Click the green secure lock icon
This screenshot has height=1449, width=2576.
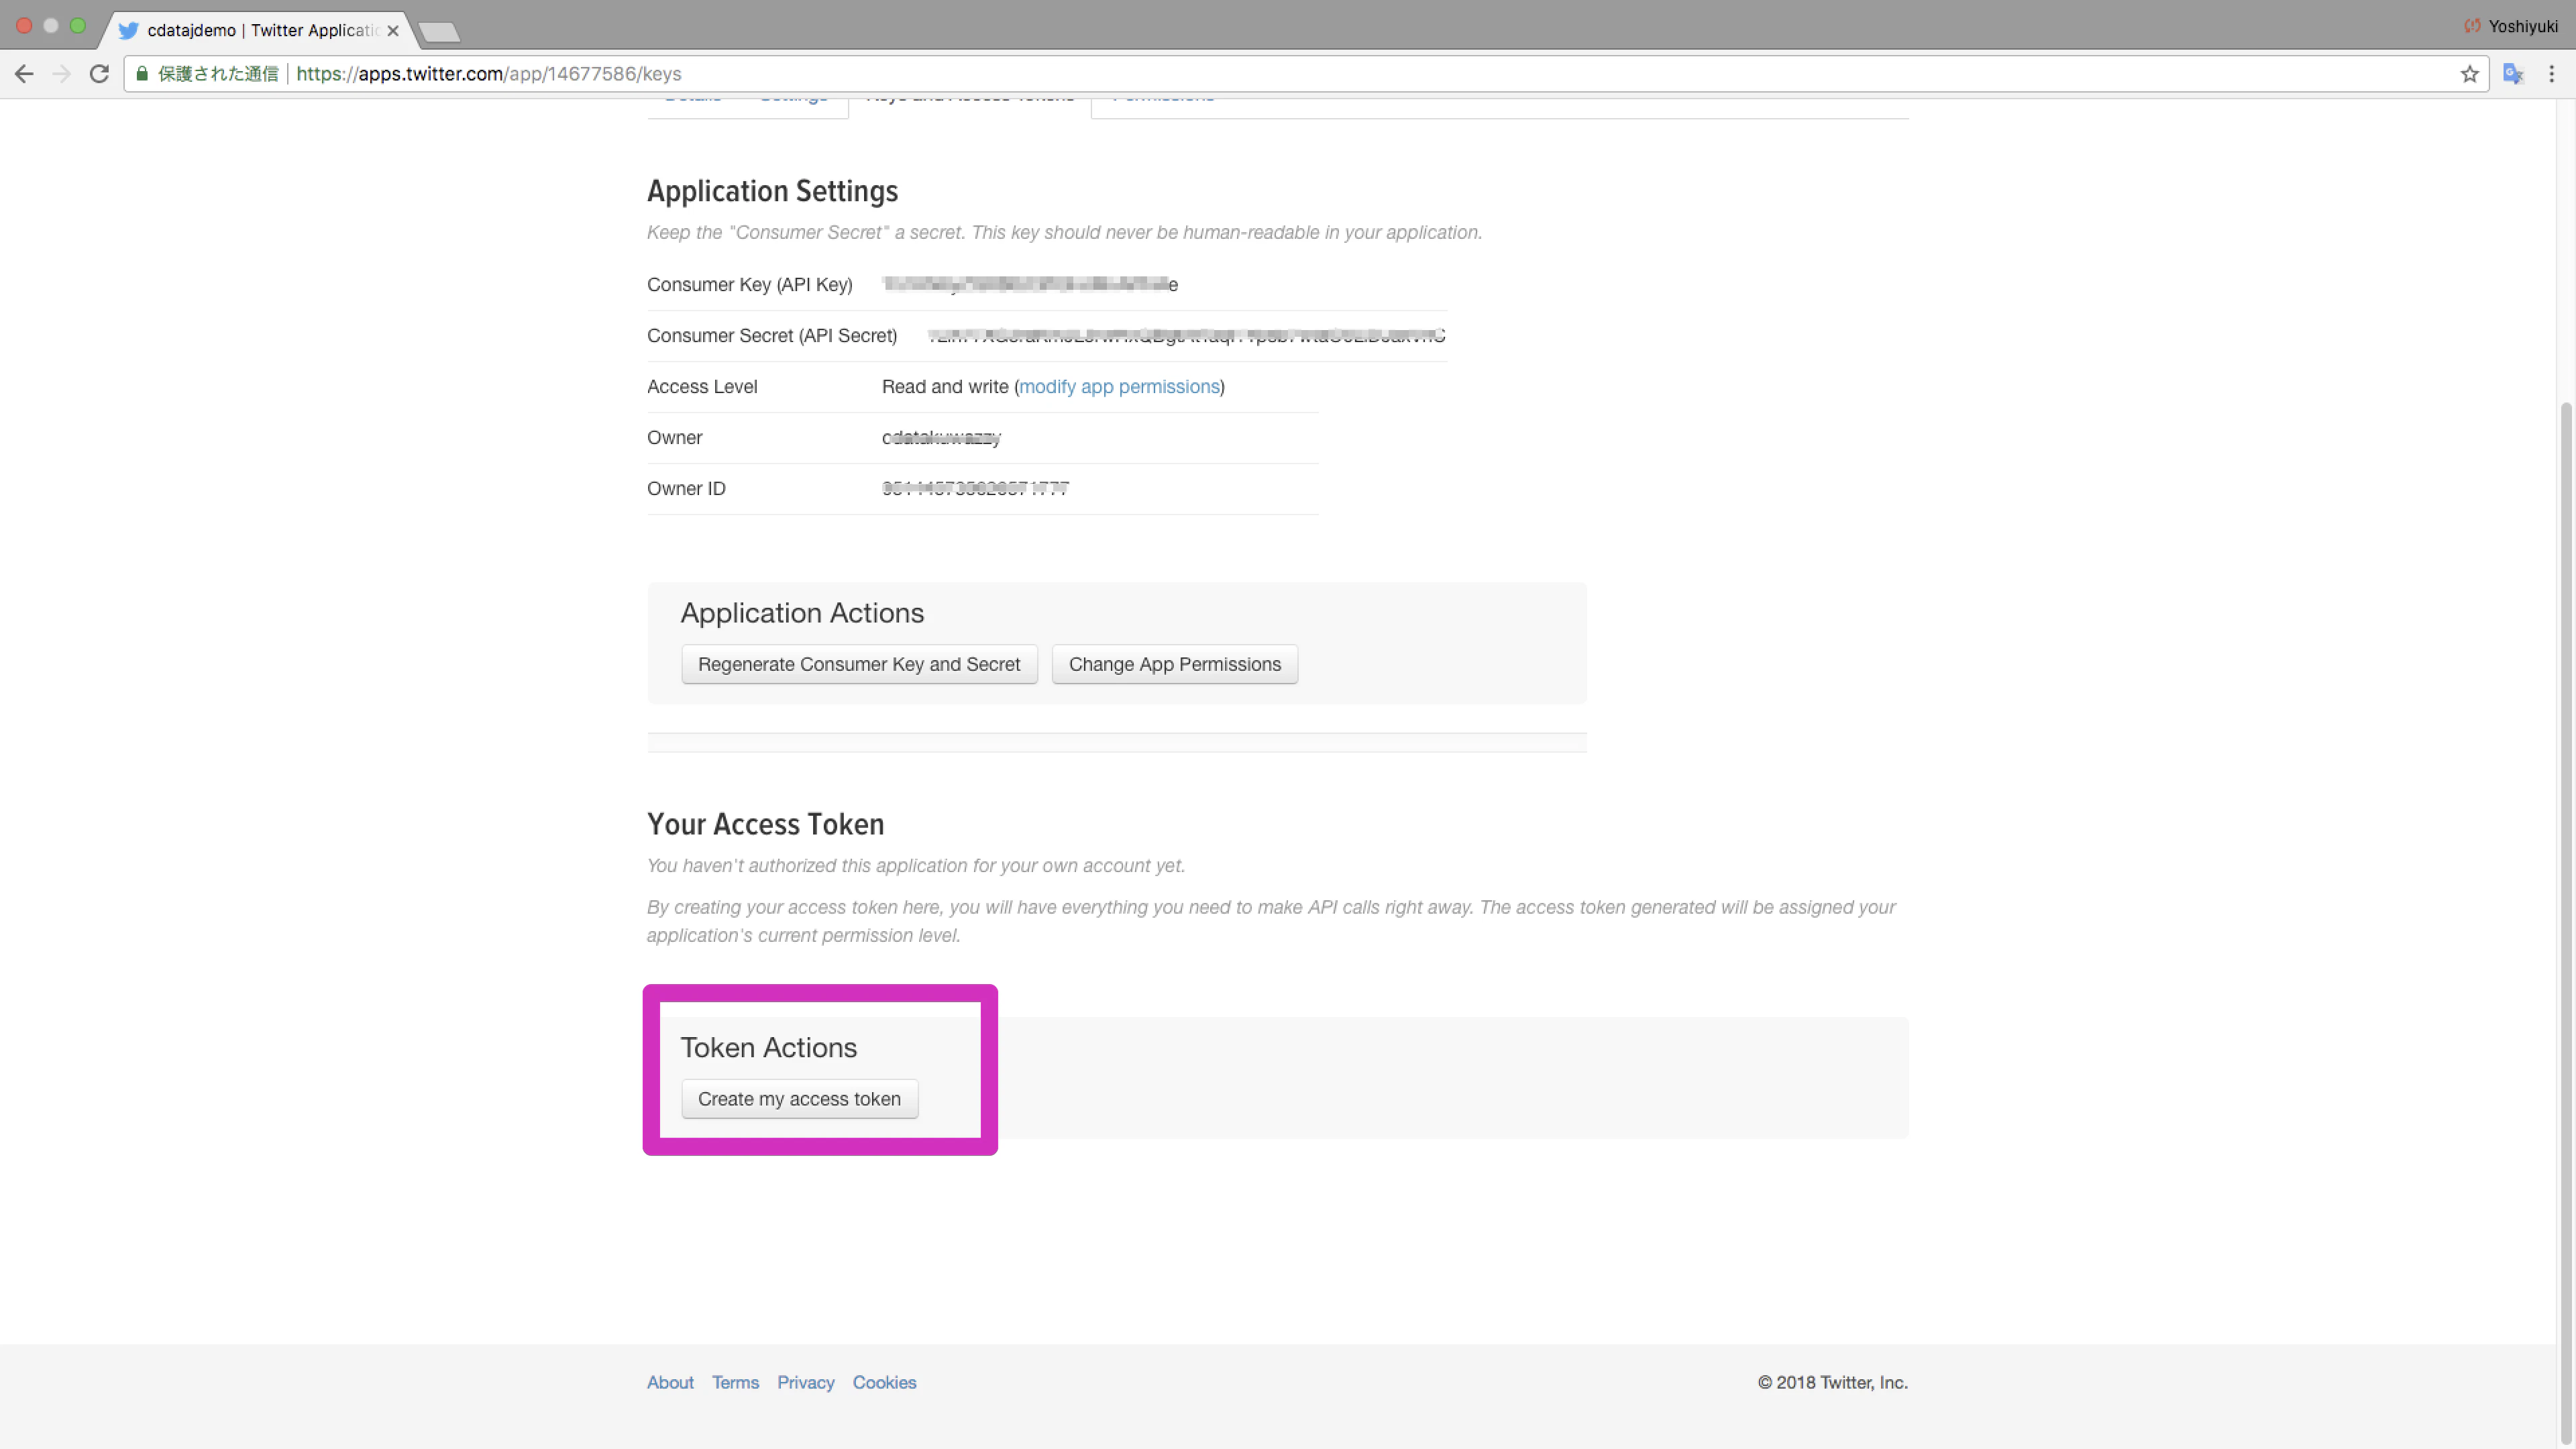pos(142,74)
